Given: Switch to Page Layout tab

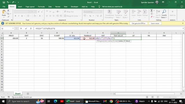Looking at the screenshot, I should [x=30, y=7].
